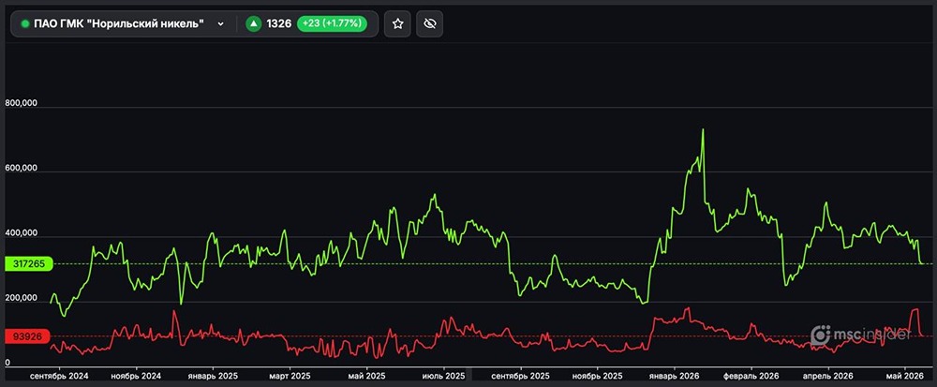Open the Норильский никель ticker dropdown
This screenshot has width=937, height=387.
point(123,23)
